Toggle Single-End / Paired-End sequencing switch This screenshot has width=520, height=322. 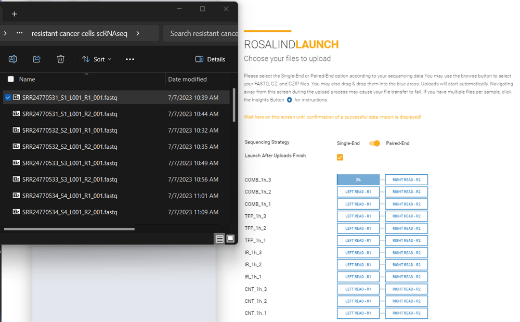374,143
